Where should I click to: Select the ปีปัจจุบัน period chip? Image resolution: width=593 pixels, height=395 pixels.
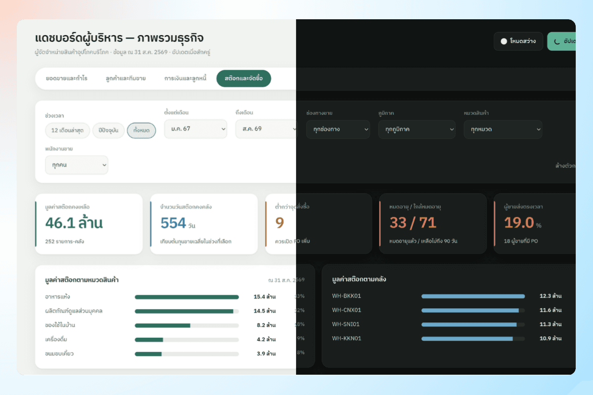tap(109, 130)
